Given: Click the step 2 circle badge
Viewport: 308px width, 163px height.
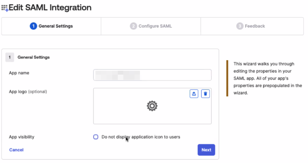Looking at the screenshot, I should pyautogui.click(x=133, y=26).
